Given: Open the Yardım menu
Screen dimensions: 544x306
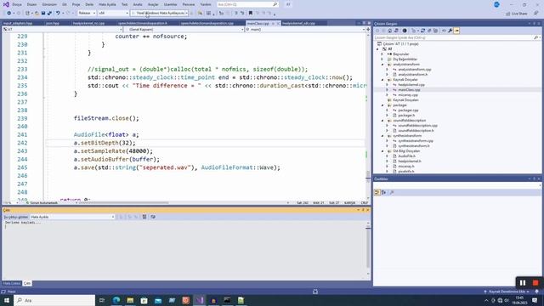Looking at the screenshot, I should tap(206, 4).
